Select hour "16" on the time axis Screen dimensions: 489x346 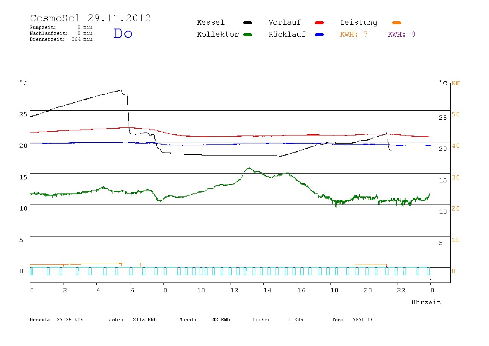coord(301,290)
